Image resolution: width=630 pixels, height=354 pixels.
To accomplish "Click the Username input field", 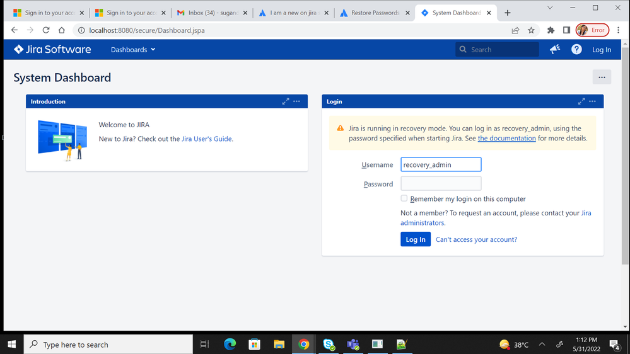I will [x=441, y=164].
